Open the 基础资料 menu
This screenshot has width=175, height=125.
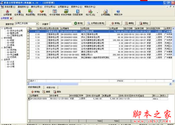click(23, 7)
